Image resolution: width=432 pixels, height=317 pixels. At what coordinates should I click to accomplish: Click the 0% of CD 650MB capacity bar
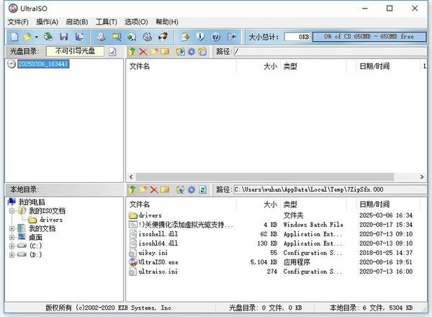click(x=369, y=37)
